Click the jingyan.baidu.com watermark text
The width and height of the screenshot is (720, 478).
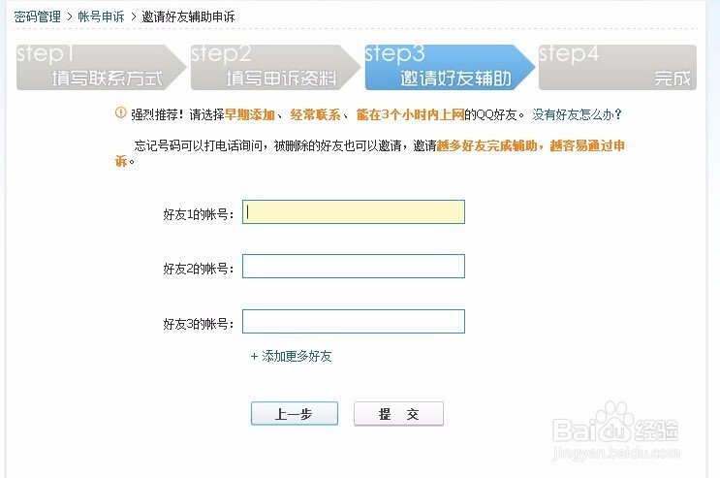(x=615, y=453)
